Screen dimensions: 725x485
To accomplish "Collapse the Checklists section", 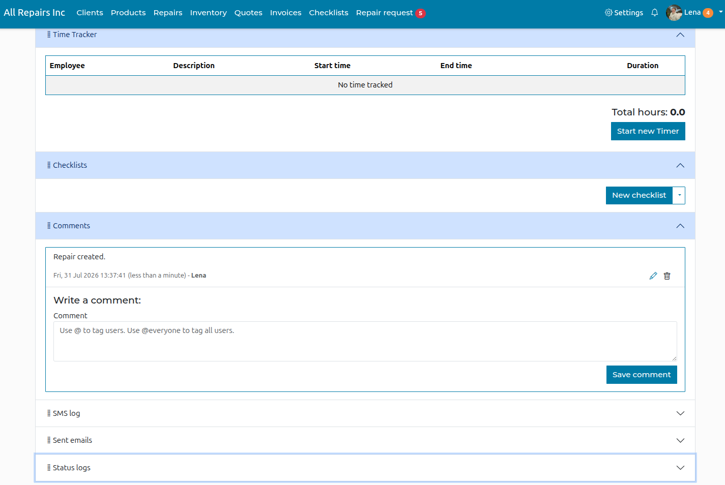I will click(680, 165).
